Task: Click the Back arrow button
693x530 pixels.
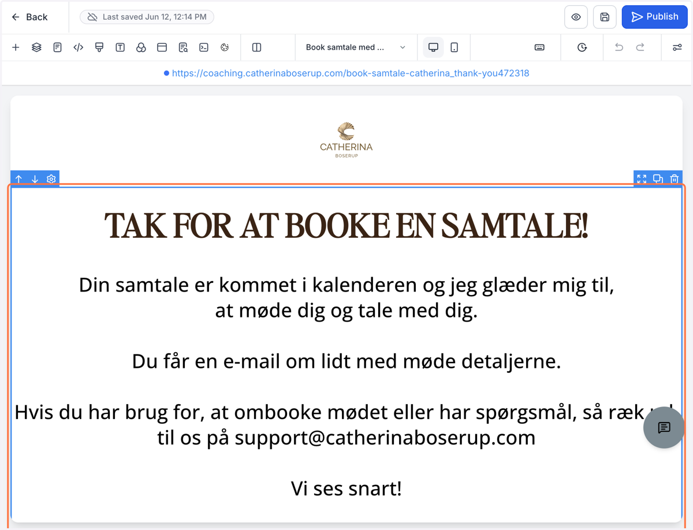Action: pos(29,17)
